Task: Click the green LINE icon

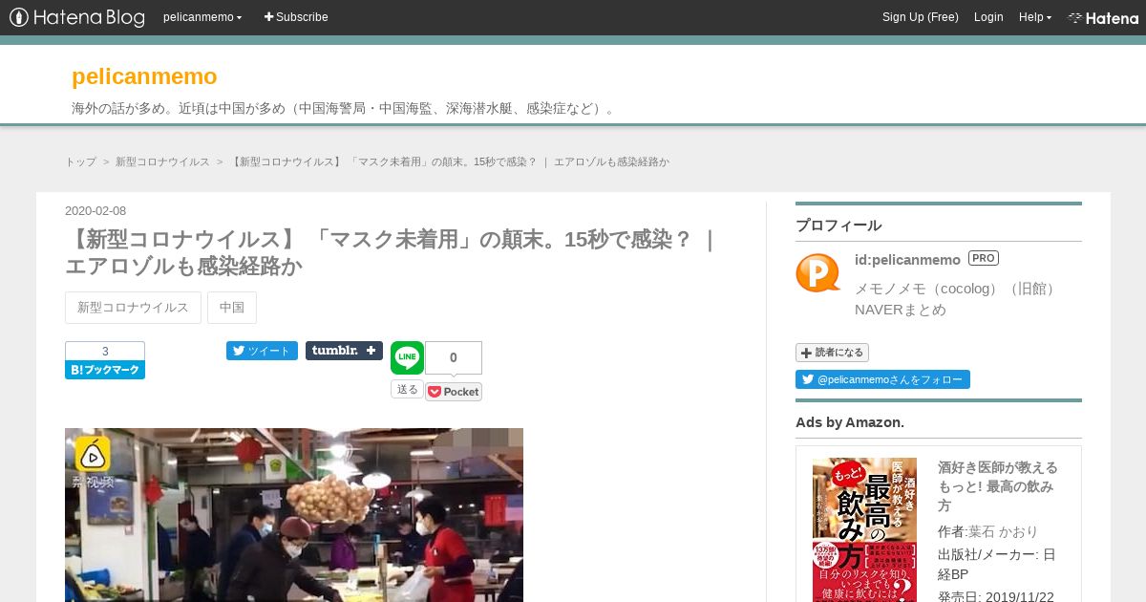Action: pos(407,357)
